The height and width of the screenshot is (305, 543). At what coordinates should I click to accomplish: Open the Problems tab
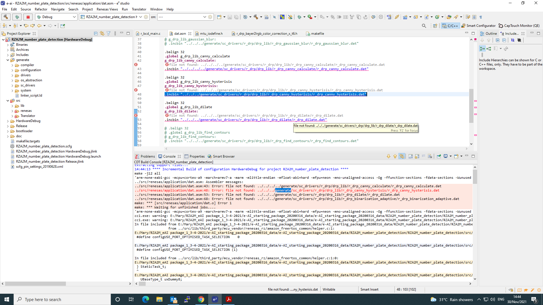click(x=145, y=156)
